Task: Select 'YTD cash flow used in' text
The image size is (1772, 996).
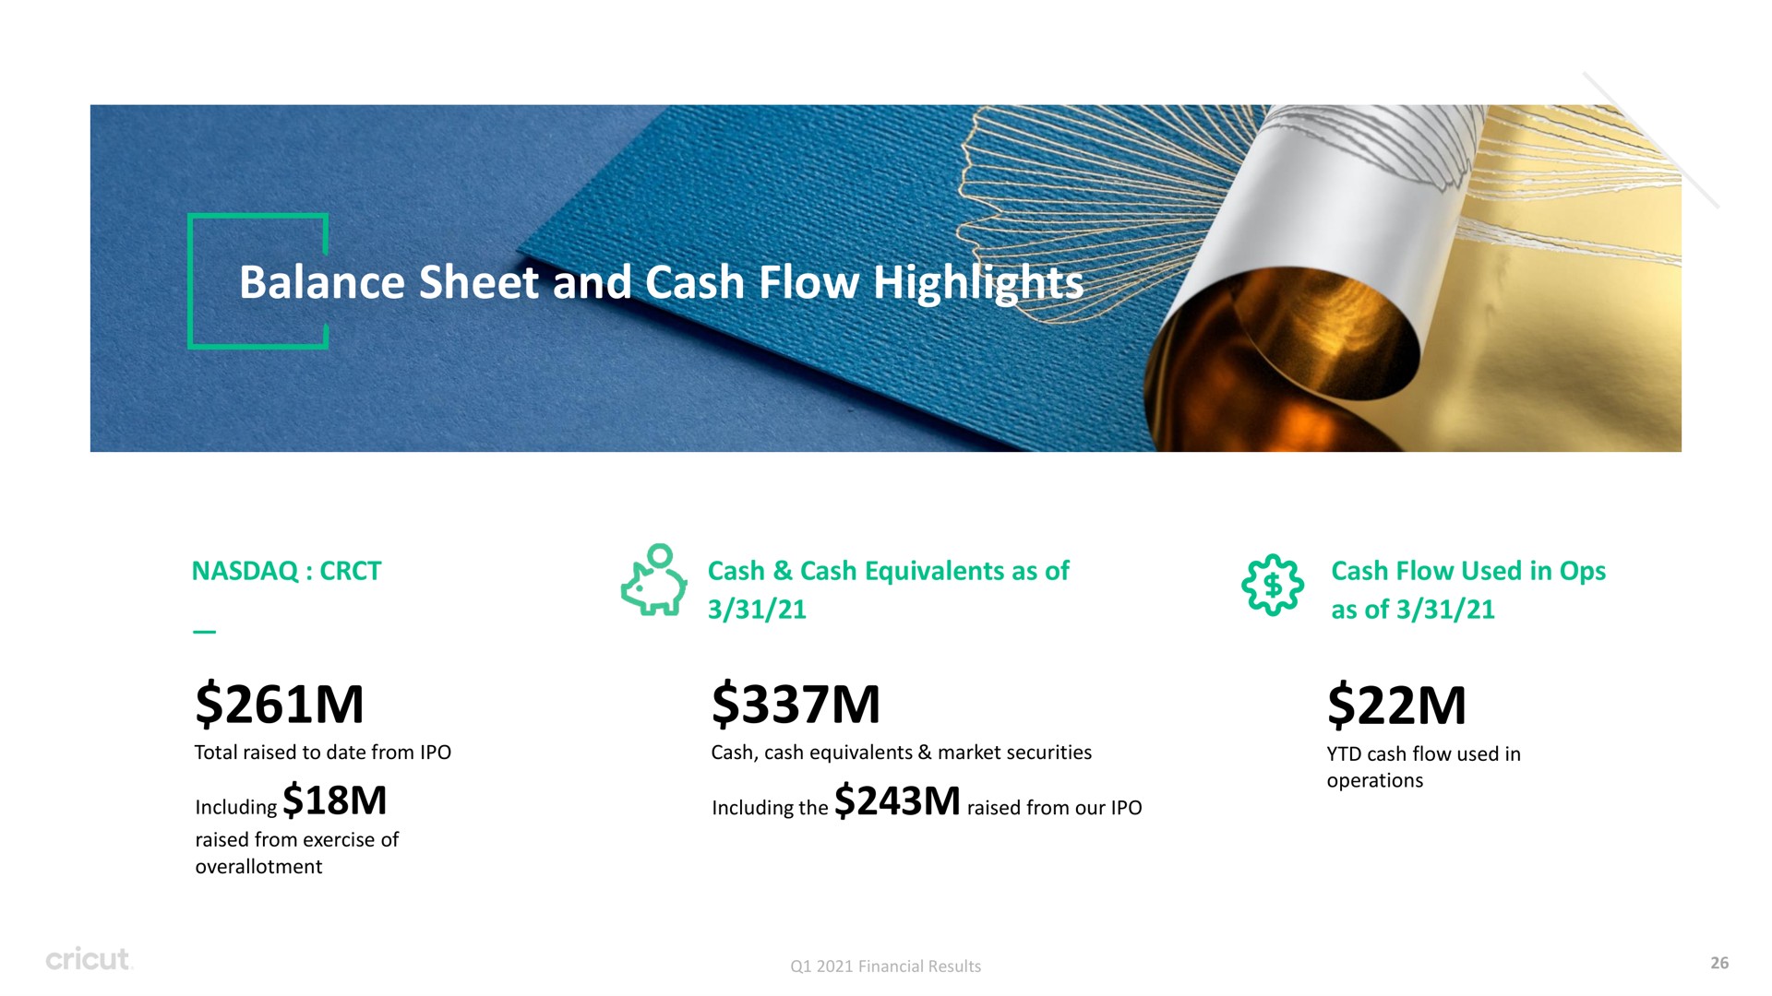Action: [1423, 754]
